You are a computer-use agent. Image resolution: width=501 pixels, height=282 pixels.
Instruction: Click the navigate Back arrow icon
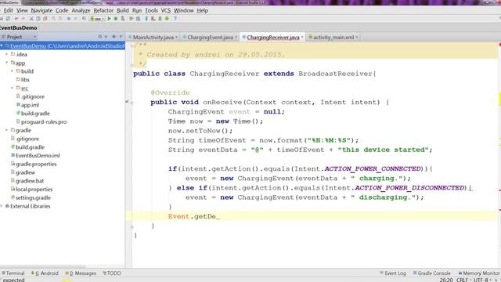click(68, 19)
